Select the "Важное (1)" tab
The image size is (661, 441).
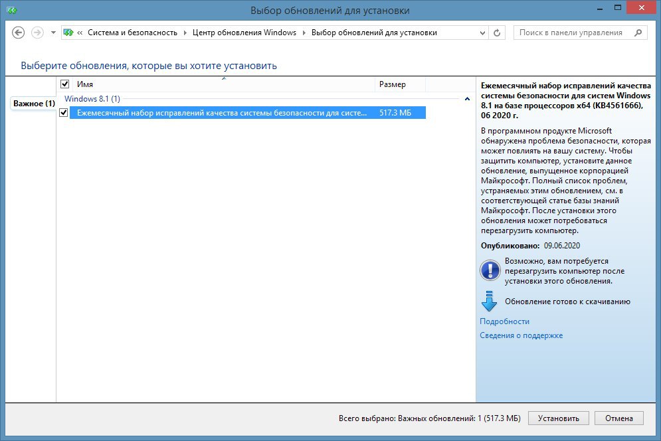(x=33, y=104)
